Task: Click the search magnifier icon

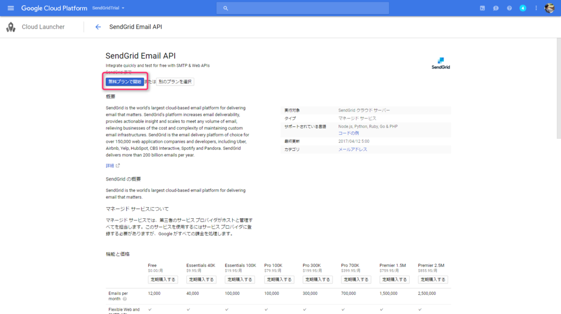Action: coord(225,8)
